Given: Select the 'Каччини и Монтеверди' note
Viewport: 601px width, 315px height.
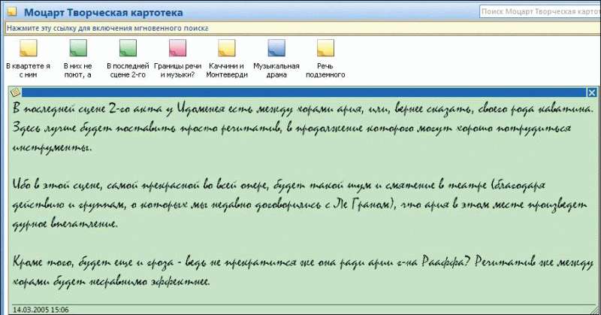Looking at the screenshot, I should pos(227,49).
